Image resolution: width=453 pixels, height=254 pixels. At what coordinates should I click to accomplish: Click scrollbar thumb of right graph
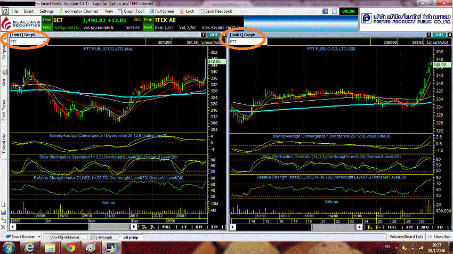click(334, 227)
